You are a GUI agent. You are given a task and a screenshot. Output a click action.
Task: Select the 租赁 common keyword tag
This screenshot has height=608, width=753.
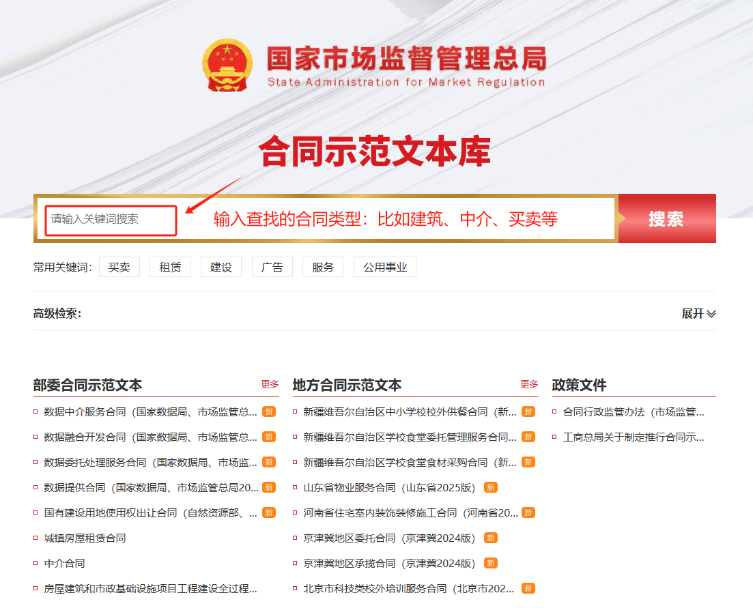point(170,267)
